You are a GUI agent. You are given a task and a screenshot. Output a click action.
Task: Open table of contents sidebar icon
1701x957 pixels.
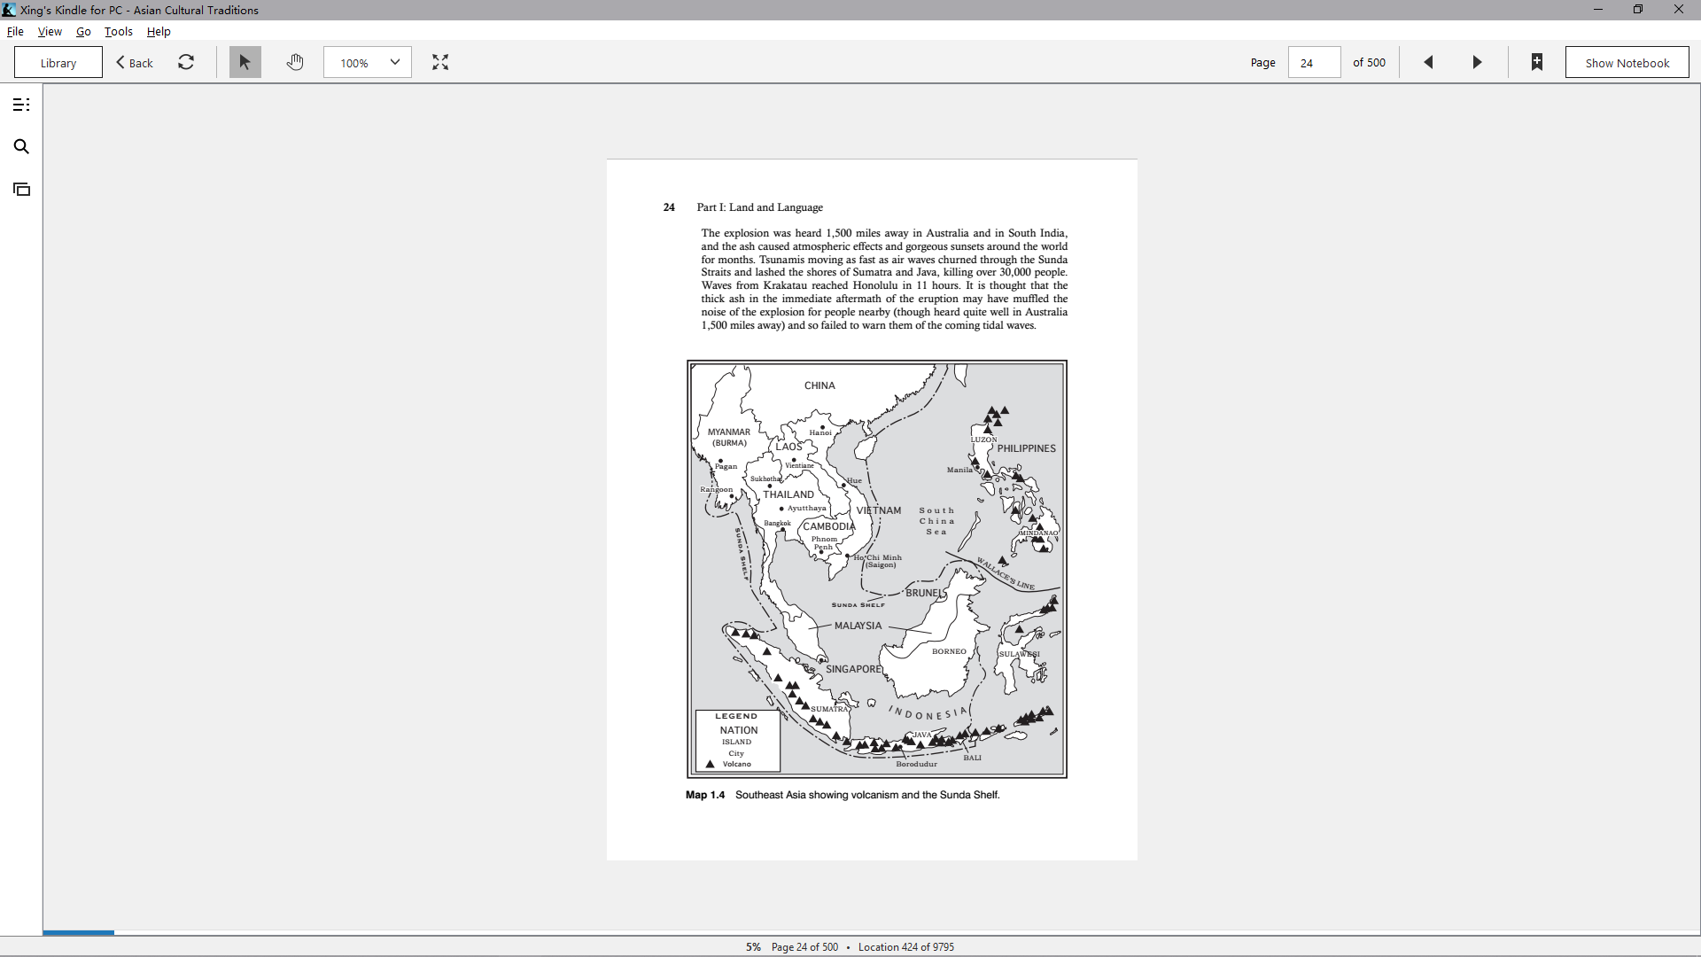[21, 105]
